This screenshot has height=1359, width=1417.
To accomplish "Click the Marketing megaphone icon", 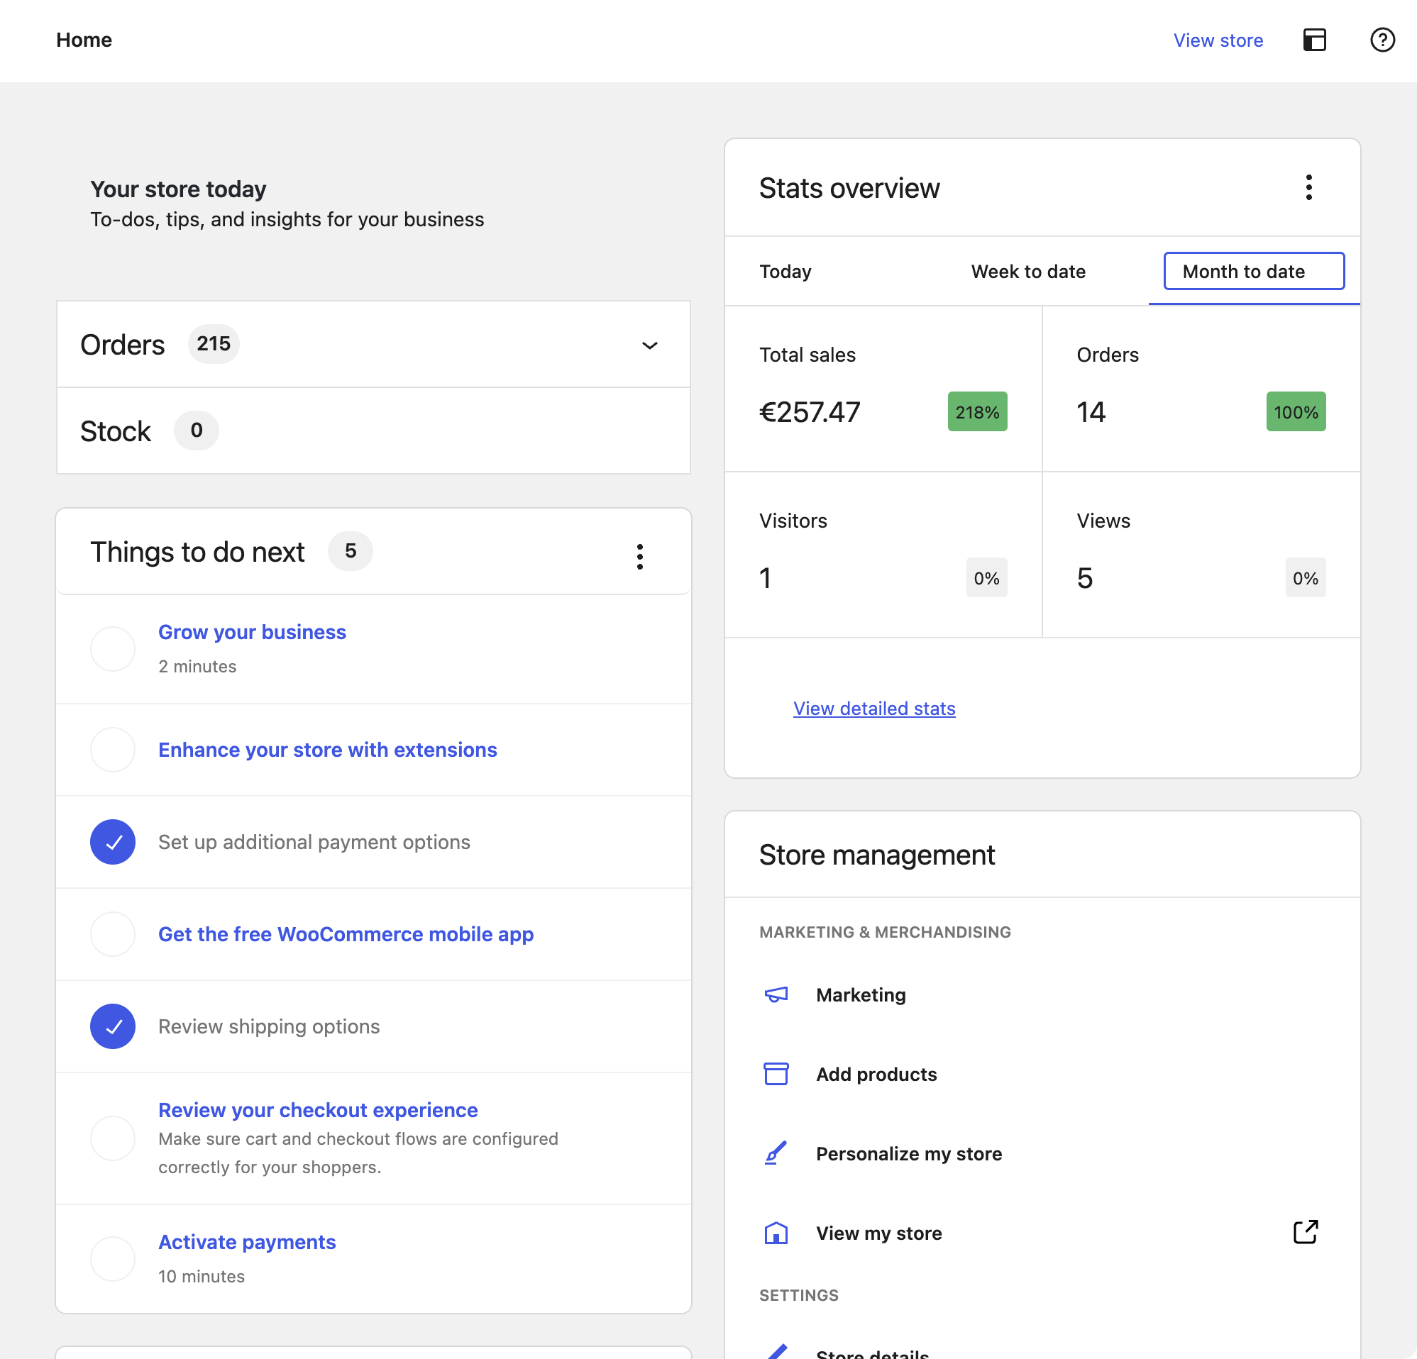I will tap(776, 994).
